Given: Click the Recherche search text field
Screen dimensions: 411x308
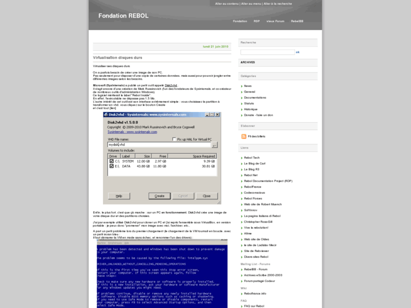Looking at the screenshot, I should tap(267, 52).
